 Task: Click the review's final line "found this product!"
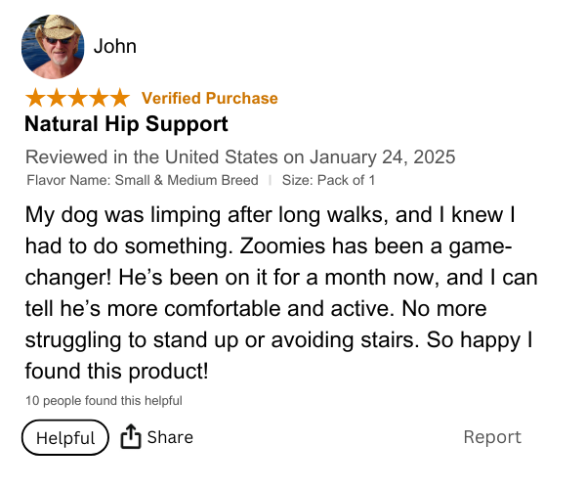click(x=116, y=372)
